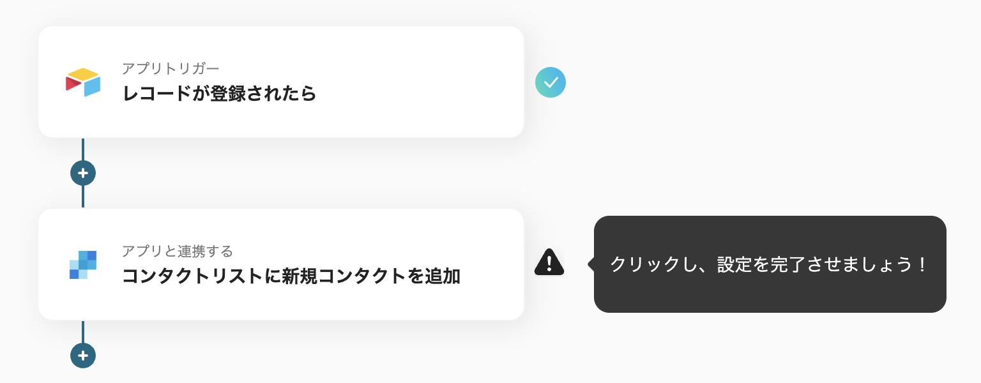Image resolution: width=981 pixels, height=383 pixels.
Task: Add a step after the contact action
Action: coord(83,356)
